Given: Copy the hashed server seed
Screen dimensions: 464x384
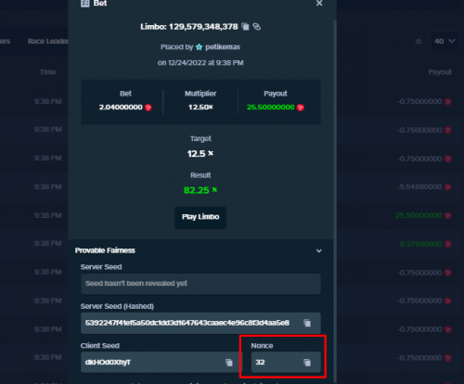Looking at the screenshot, I should click(x=307, y=323).
